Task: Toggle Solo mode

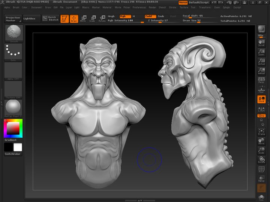Action: tap(261, 198)
